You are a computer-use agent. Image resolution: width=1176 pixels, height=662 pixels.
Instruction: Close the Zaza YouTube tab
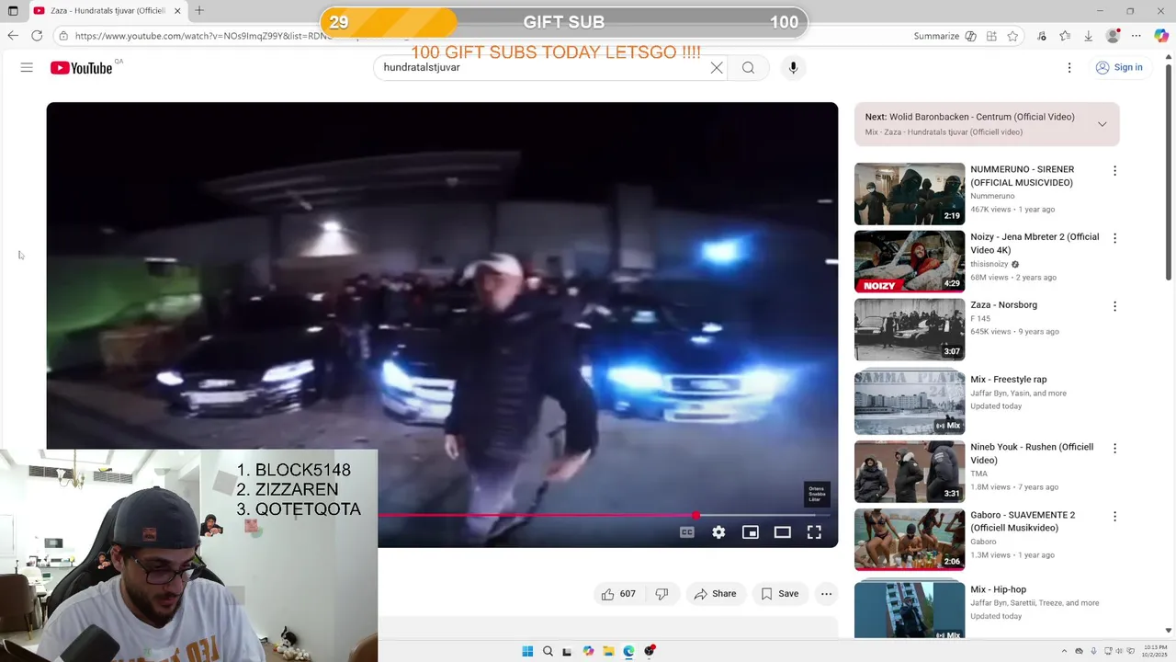[177, 11]
